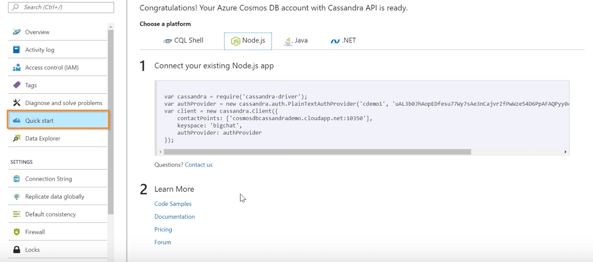Open Access control (IAM) icon
Image resolution: width=593 pixels, height=262 pixels.
tap(17, 68)
